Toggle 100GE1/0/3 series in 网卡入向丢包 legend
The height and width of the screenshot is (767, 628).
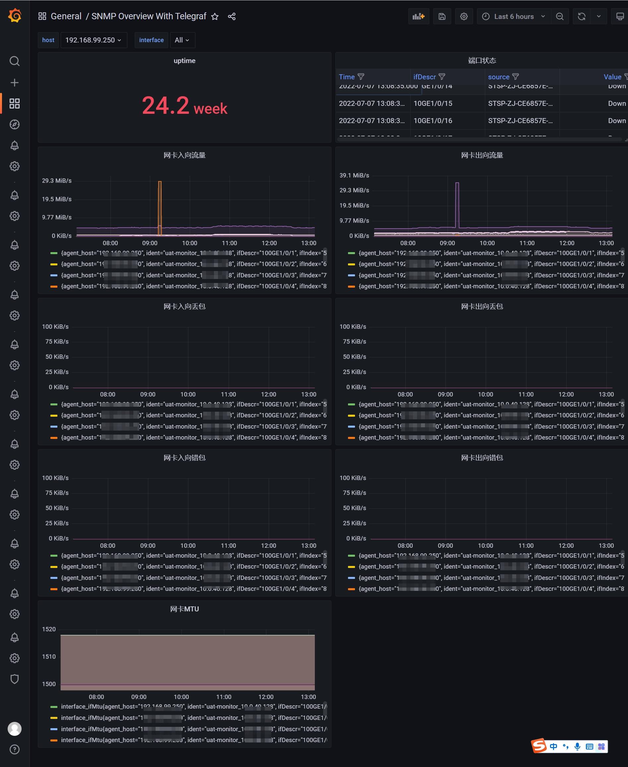coord(193,427)
